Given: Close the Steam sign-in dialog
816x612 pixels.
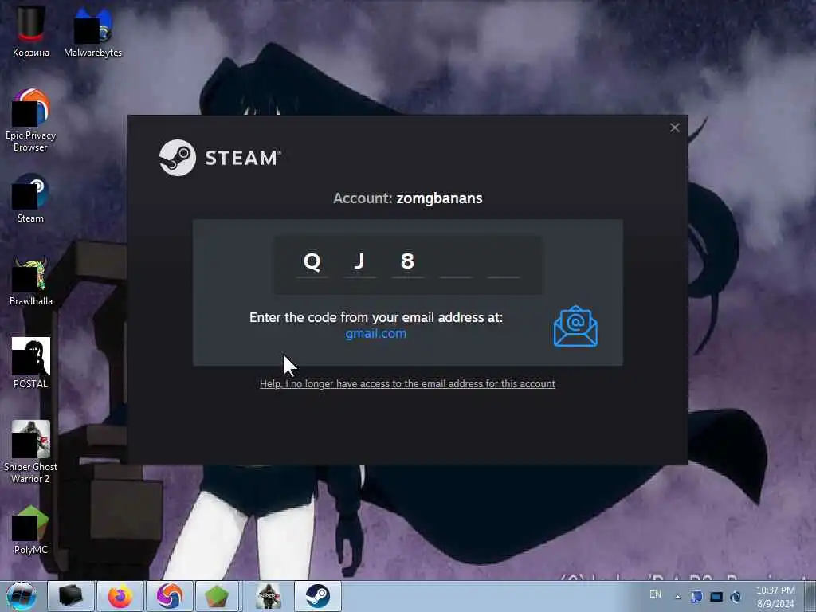Looking at the screenshot, I should (675, 127).
